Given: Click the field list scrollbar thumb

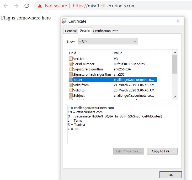Looking at the screenshot, I should 175,64.
